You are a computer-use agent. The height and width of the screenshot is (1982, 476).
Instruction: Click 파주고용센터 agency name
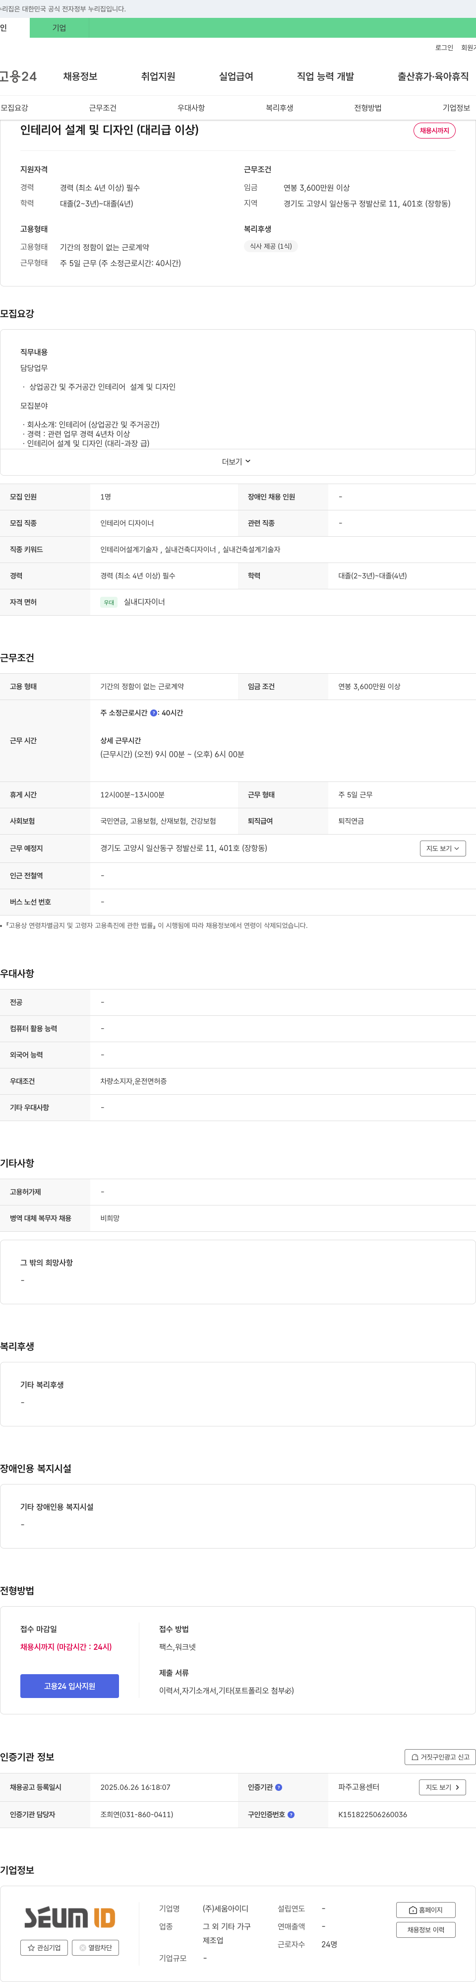click(x=358, y=1787)
